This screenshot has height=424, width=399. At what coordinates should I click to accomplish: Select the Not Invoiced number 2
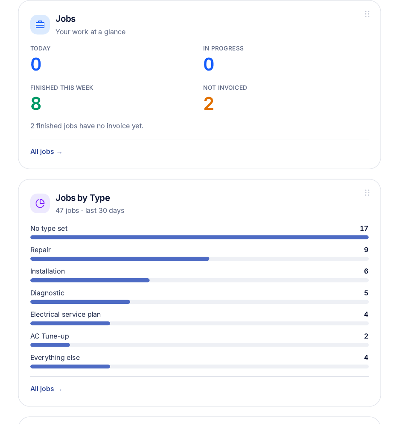coord(209,103)
